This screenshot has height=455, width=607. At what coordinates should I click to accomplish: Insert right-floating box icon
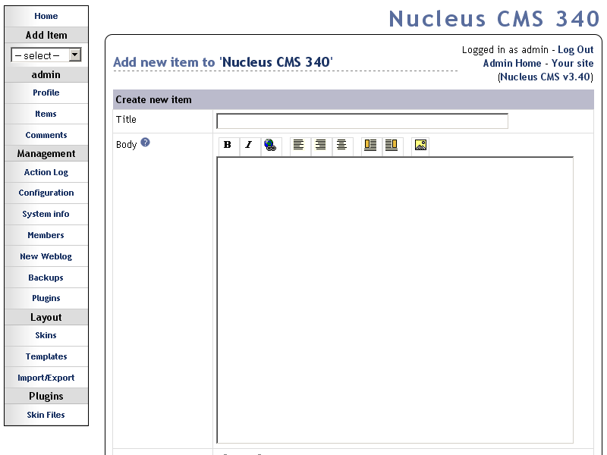392,145
